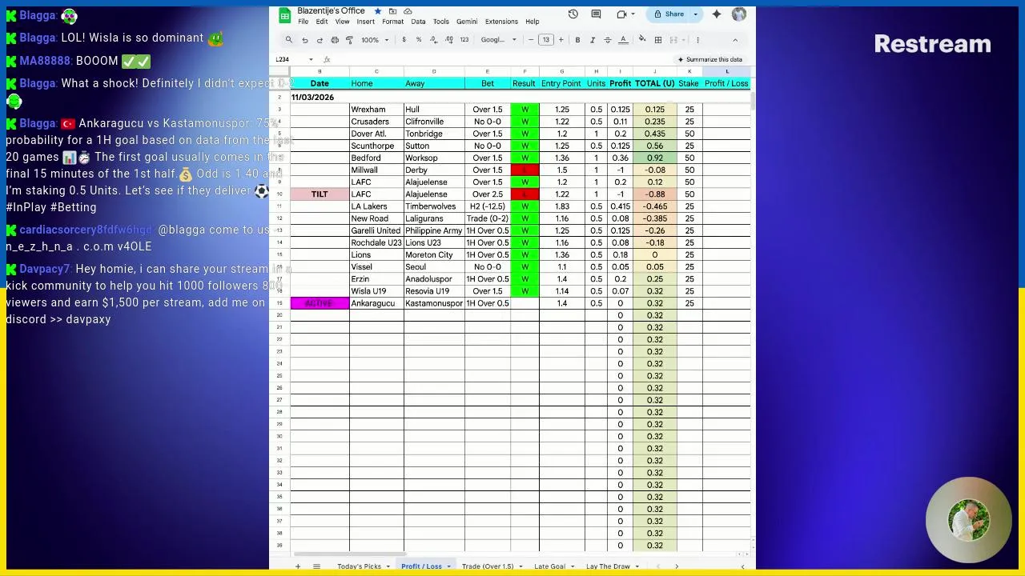Expand the name box dropdown arrow

pos(311,59)
